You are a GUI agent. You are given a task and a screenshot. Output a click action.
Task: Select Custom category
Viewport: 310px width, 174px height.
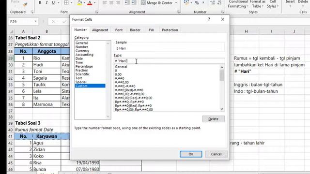pyautogui.click(x=90, y=86)
